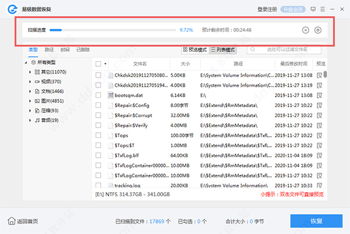Click the picture category icon
The width and height of the screenshot is (350, 234).
point(37,101)
